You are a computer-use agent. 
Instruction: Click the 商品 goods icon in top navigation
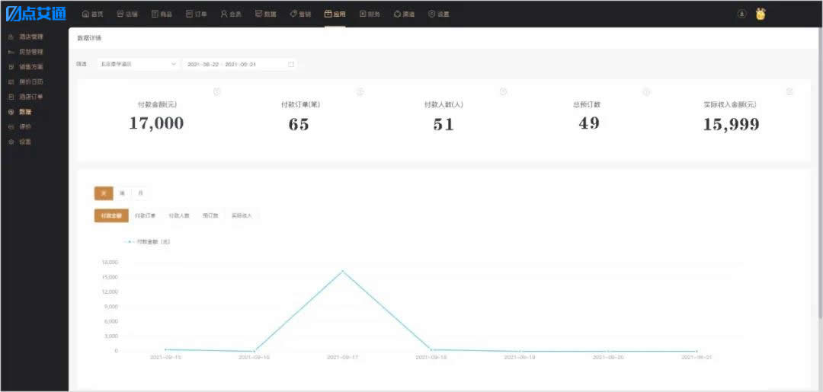click(155, 14)
